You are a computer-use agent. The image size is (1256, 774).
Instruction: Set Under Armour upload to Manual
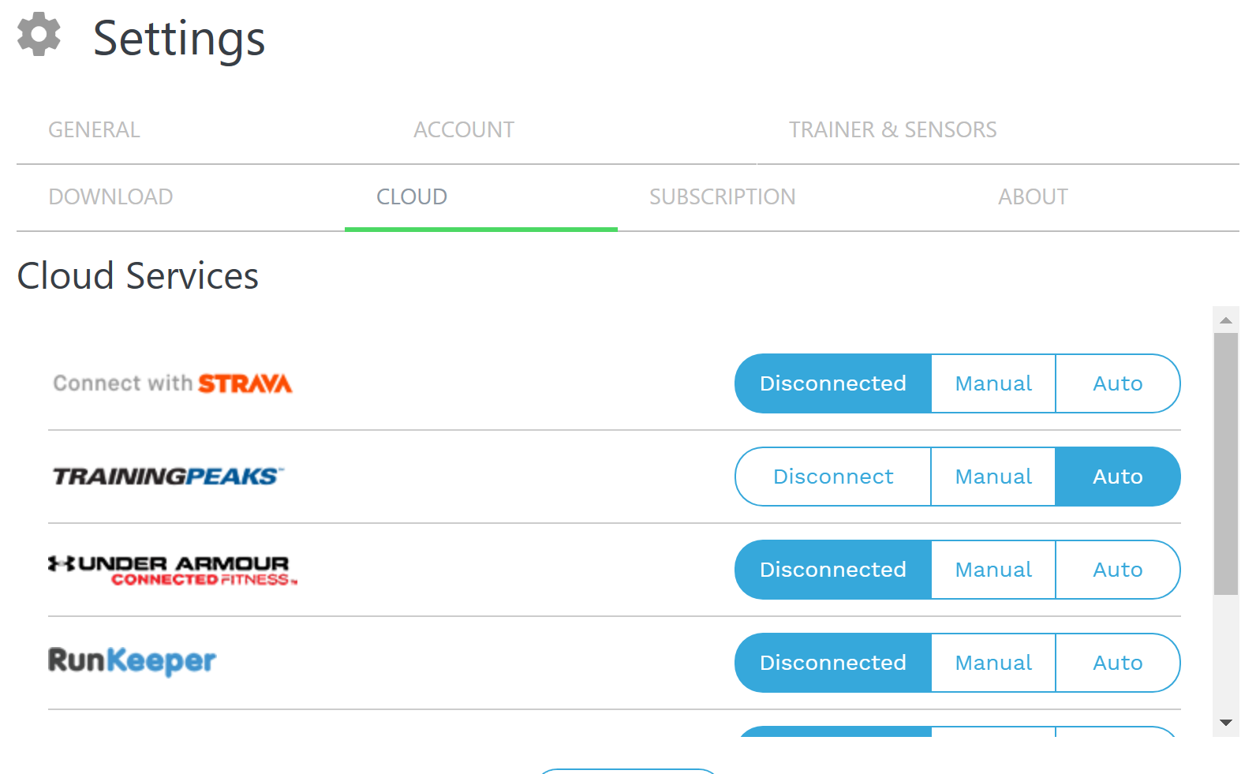(x=993, y=570)
